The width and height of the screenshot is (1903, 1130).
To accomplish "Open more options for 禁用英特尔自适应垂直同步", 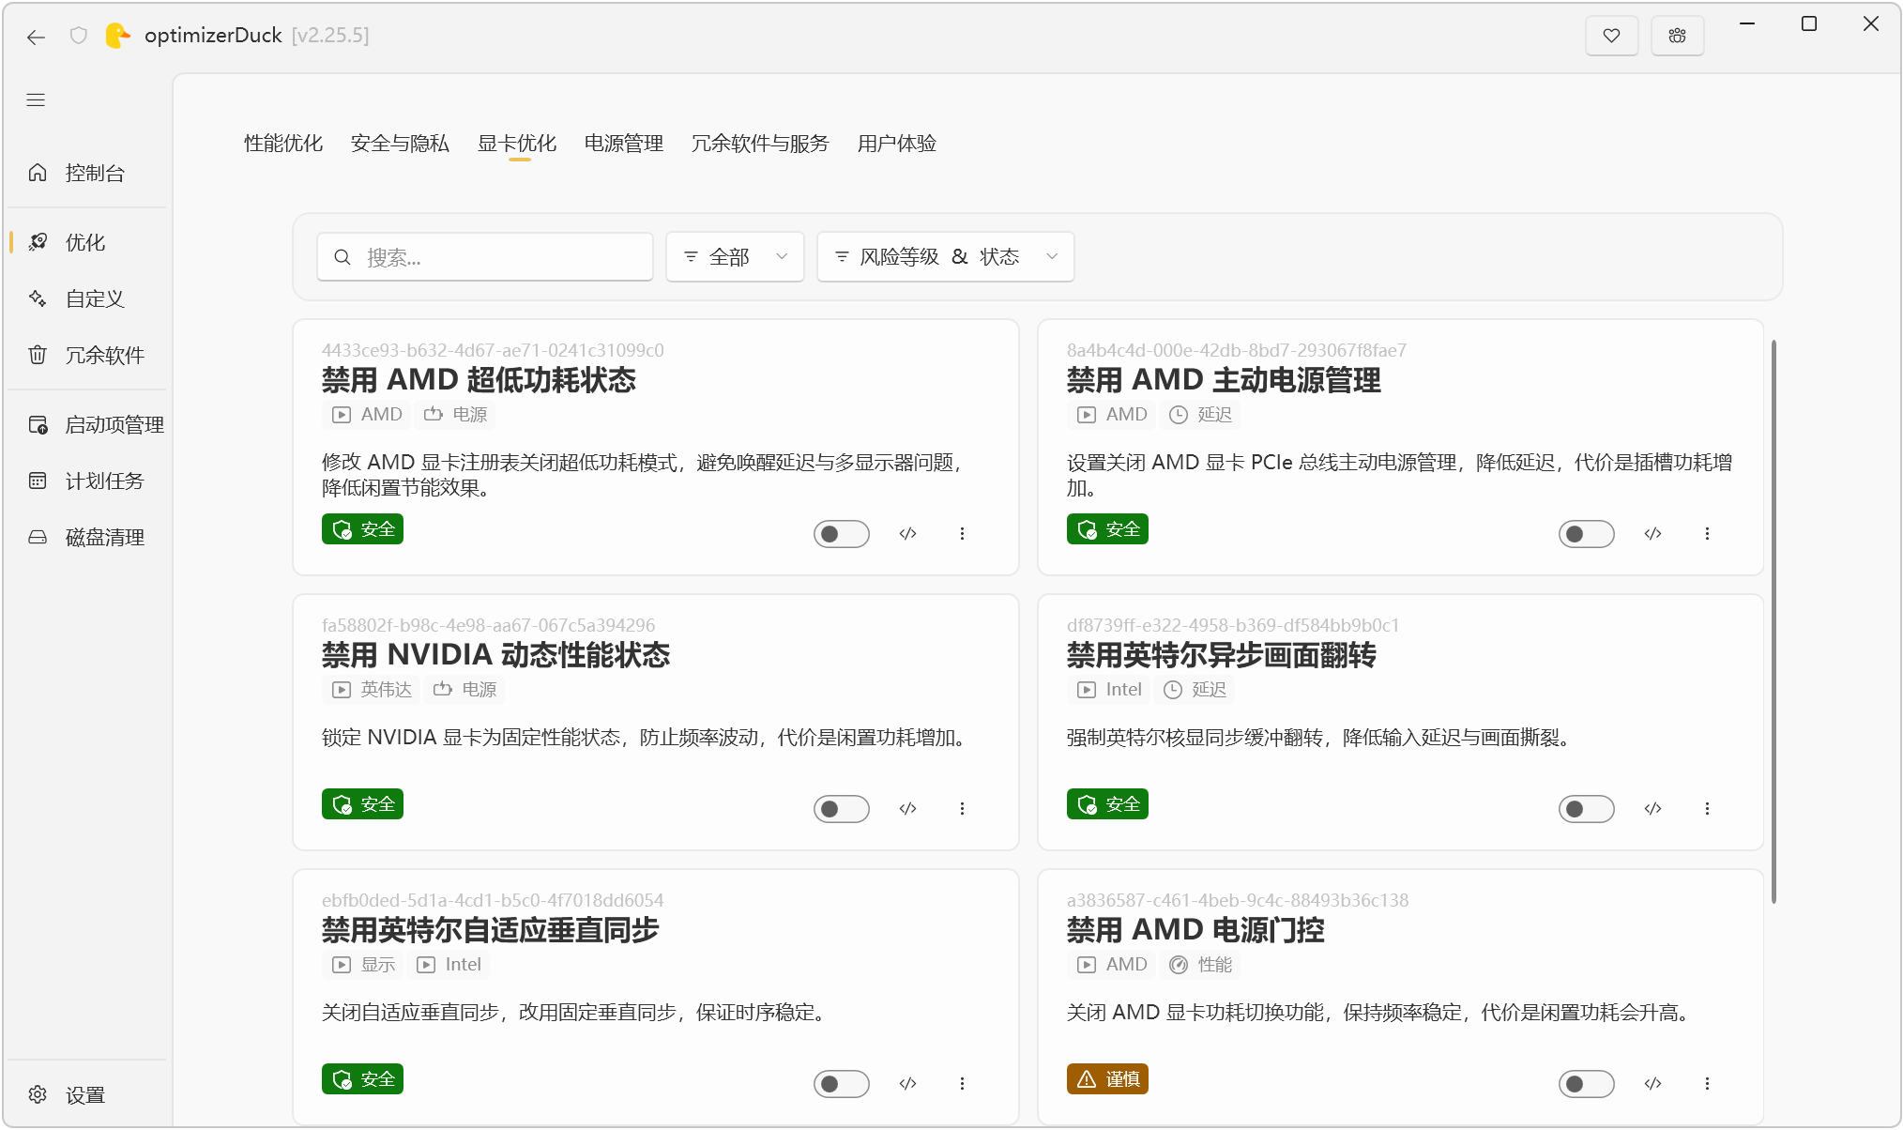I will (x=962, y=1084).
